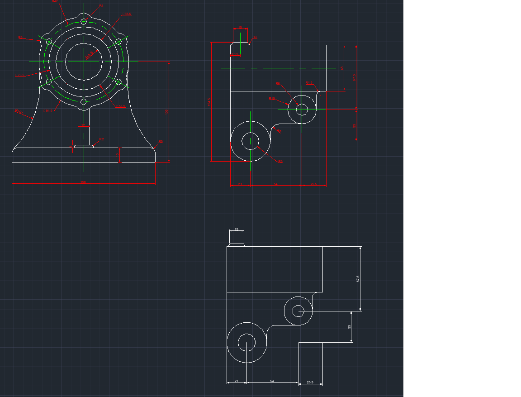The image size is (521, 397).
Task: Select the 12 rib width dimension
Action: point(83,125)
